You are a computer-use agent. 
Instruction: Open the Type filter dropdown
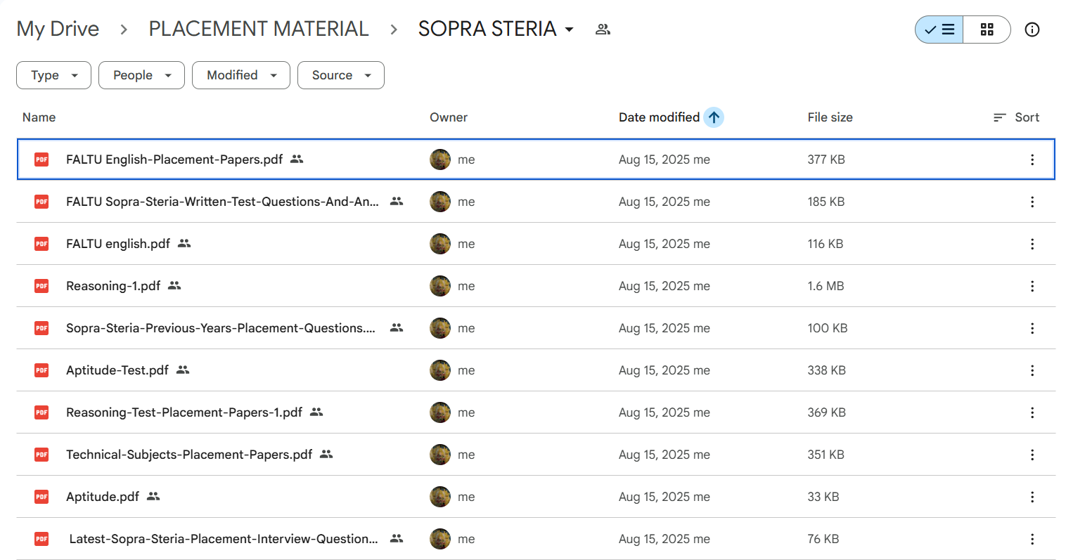point(53,75)
